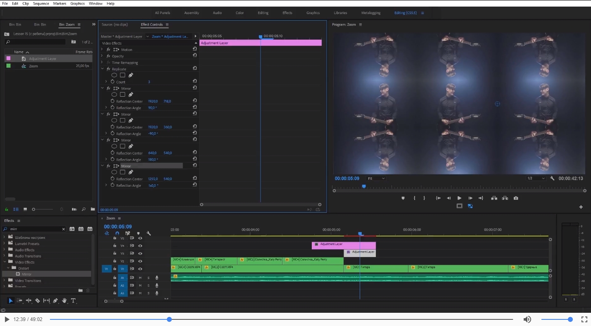Click the Export Frame camera icon

[x=516, y=198]
